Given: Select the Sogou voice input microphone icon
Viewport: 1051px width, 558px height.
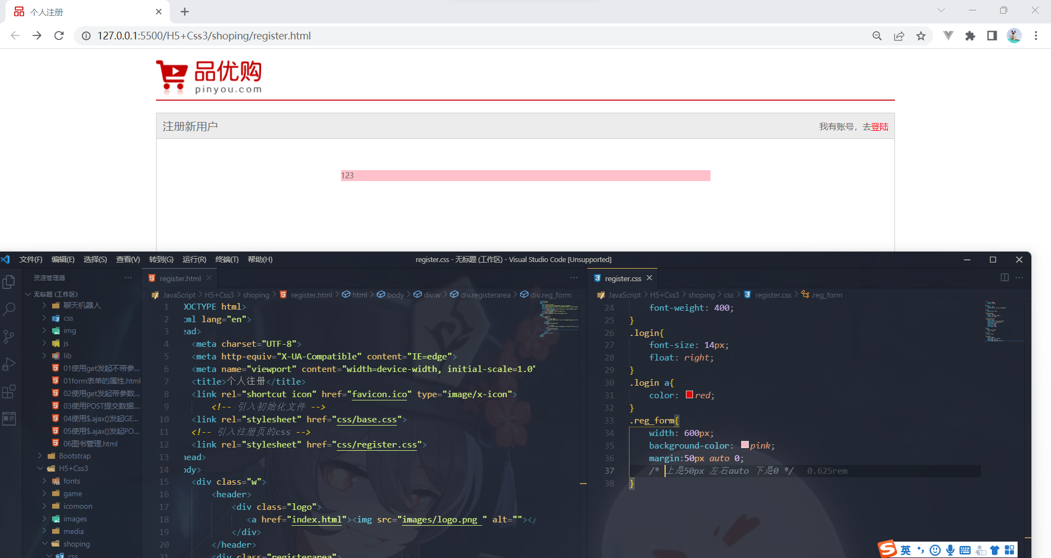Looking at the screenshot, I should (x=951, y=550).
